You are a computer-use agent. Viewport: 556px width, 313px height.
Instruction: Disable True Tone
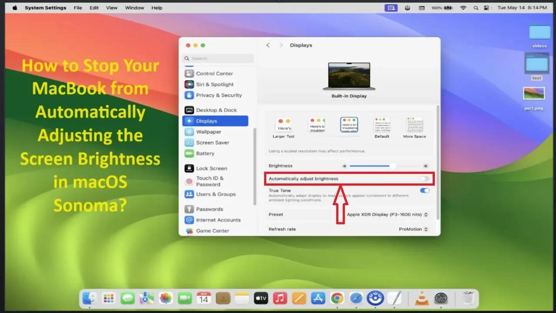coord(424,190)
